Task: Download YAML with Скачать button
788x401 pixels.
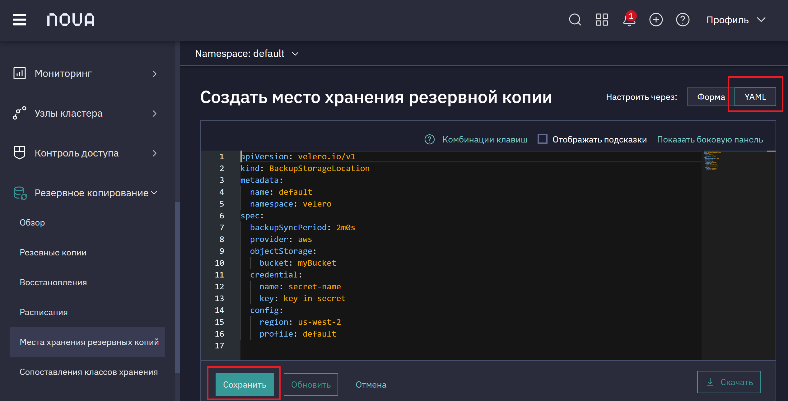Action: coord(729,382)
